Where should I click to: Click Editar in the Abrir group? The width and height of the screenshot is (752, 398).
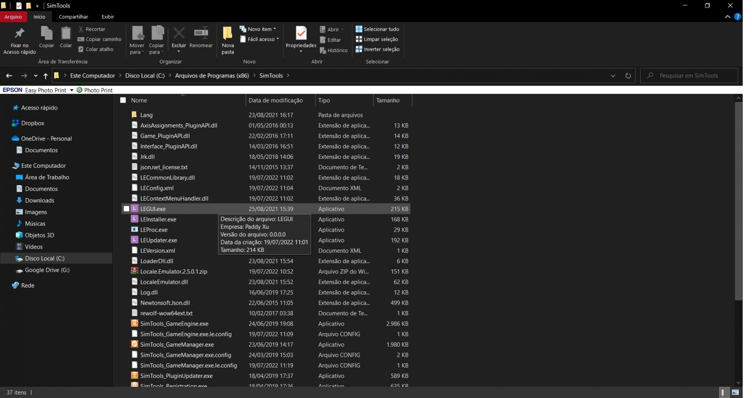click(x=330, y=40)
